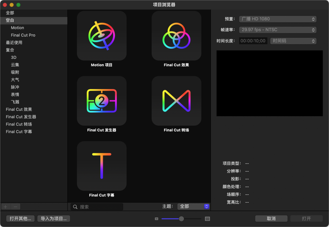Click the thumbnail size slider
This screenshot has width=329, height=227.
click(181, 219)
